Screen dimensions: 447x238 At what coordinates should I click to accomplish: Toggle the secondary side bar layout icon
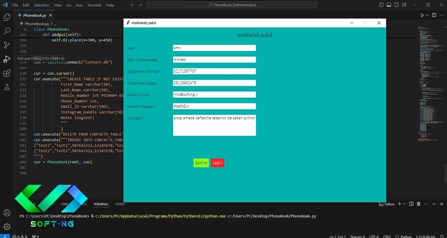coord(396,5)
